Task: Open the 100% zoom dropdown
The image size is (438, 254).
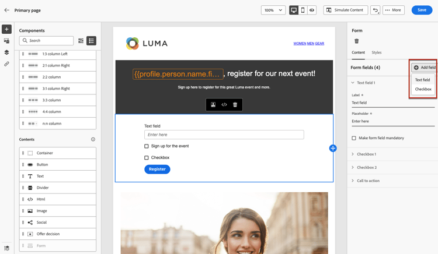Action: point(273,10)
